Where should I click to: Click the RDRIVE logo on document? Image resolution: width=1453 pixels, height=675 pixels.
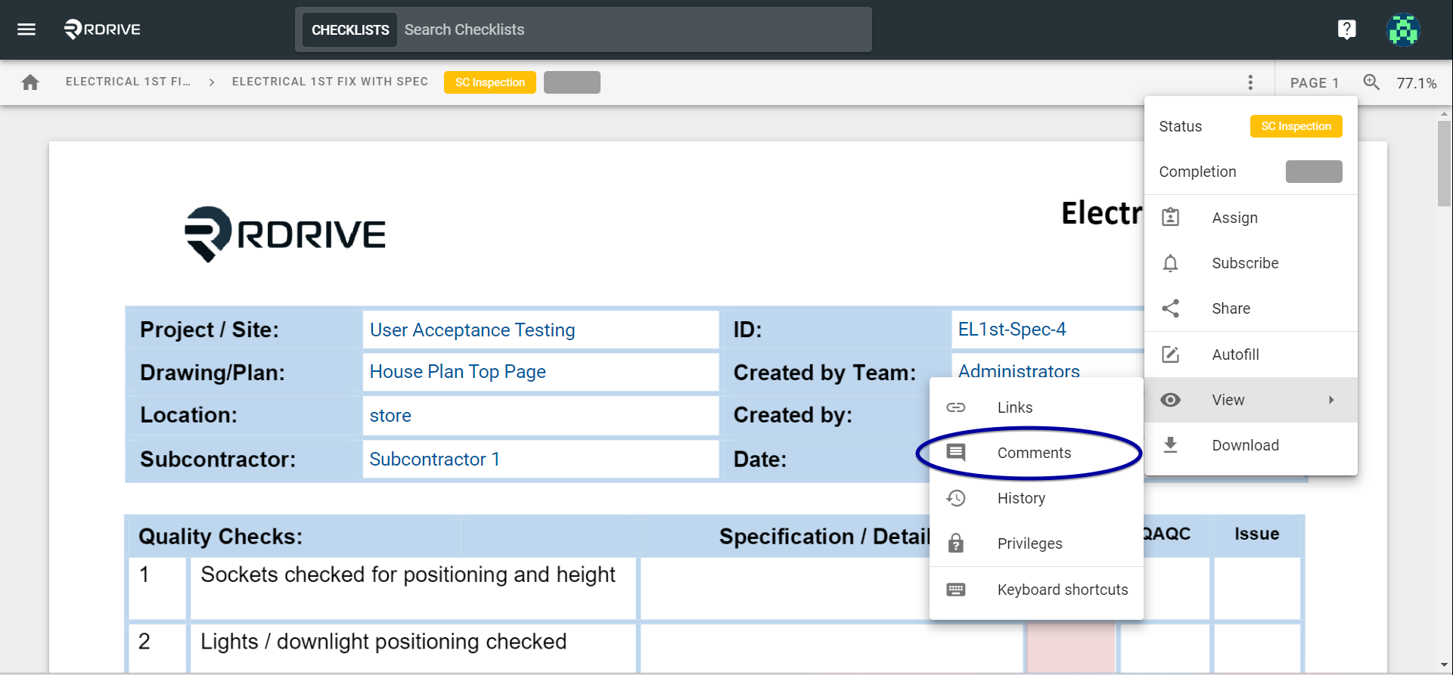point(285,234)
